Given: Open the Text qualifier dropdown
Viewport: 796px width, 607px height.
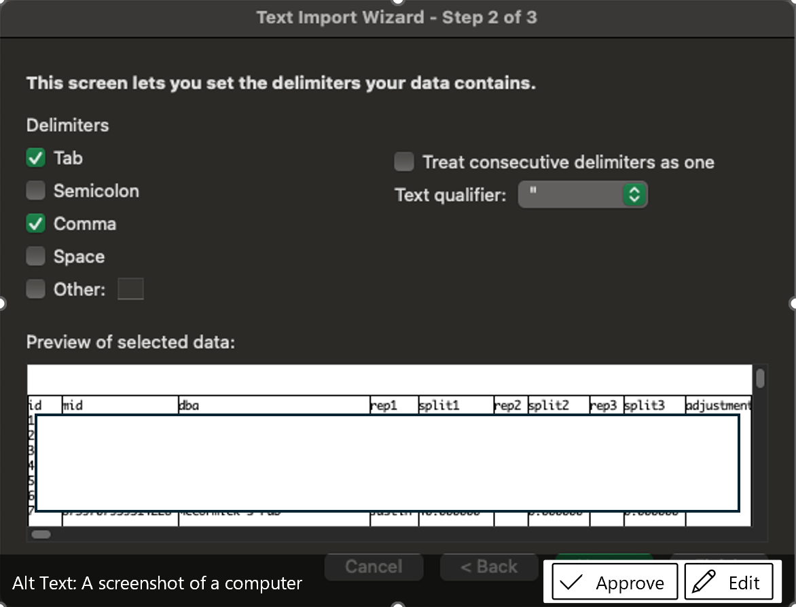Looking at the screenshot, I should [583, 195].
